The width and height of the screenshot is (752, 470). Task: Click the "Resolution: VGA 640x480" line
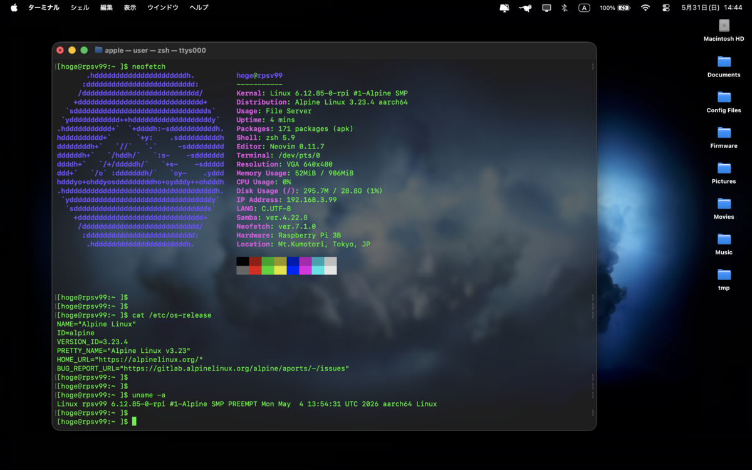tap(285, 164)
